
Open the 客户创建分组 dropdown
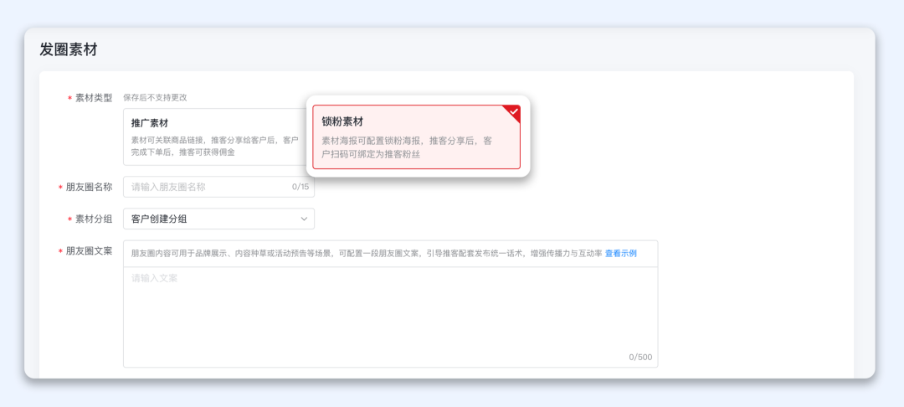[x=218, y=219]
